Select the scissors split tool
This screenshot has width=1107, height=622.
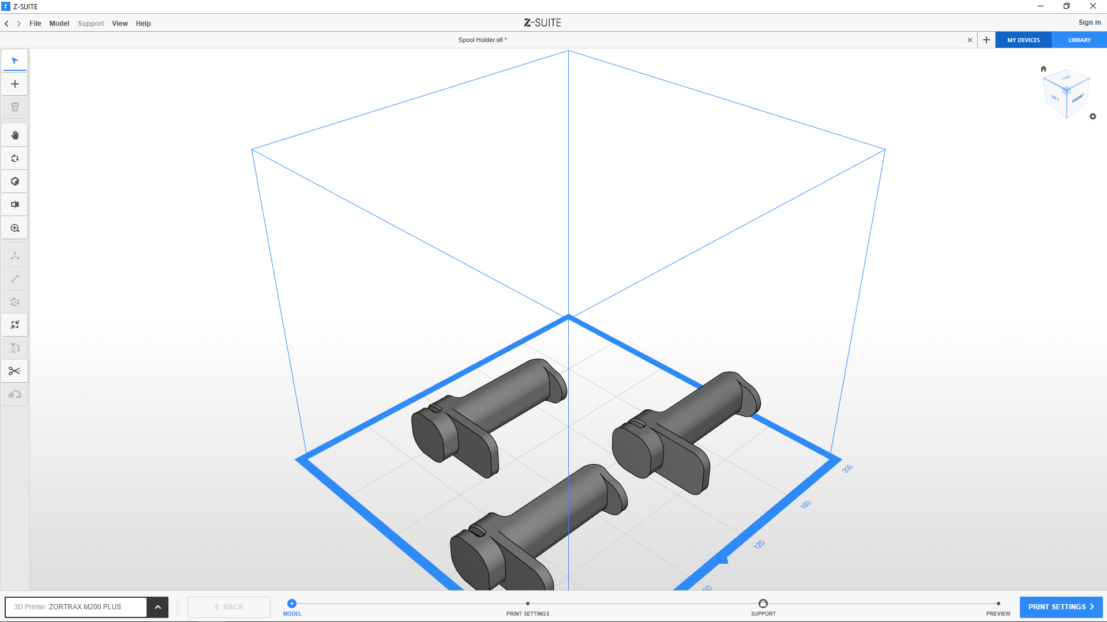(x=15, y=371)
